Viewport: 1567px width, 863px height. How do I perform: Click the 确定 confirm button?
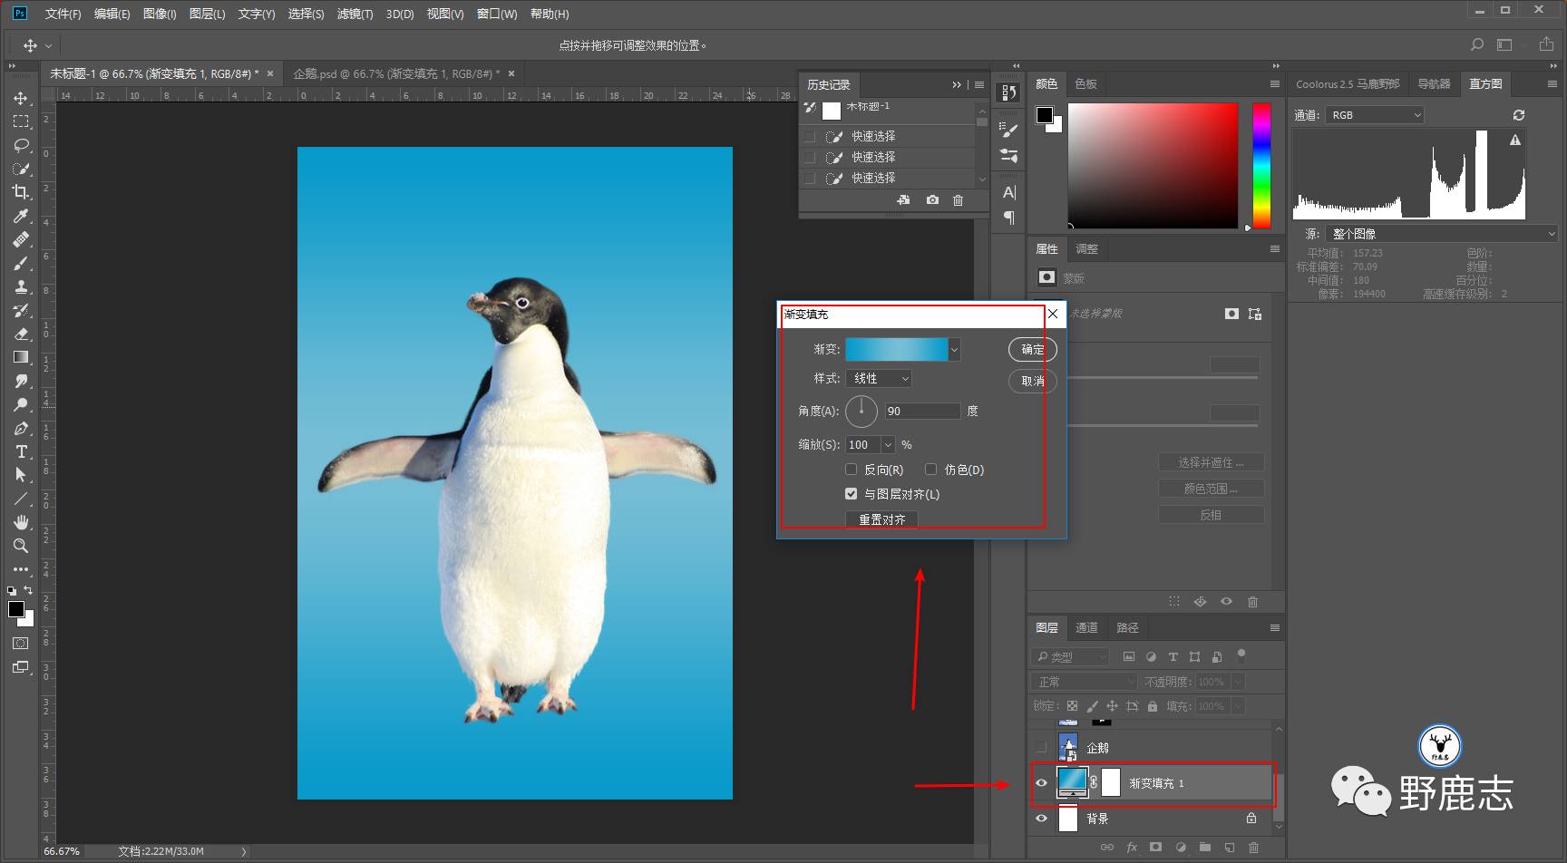click(x=1032, y=349)
